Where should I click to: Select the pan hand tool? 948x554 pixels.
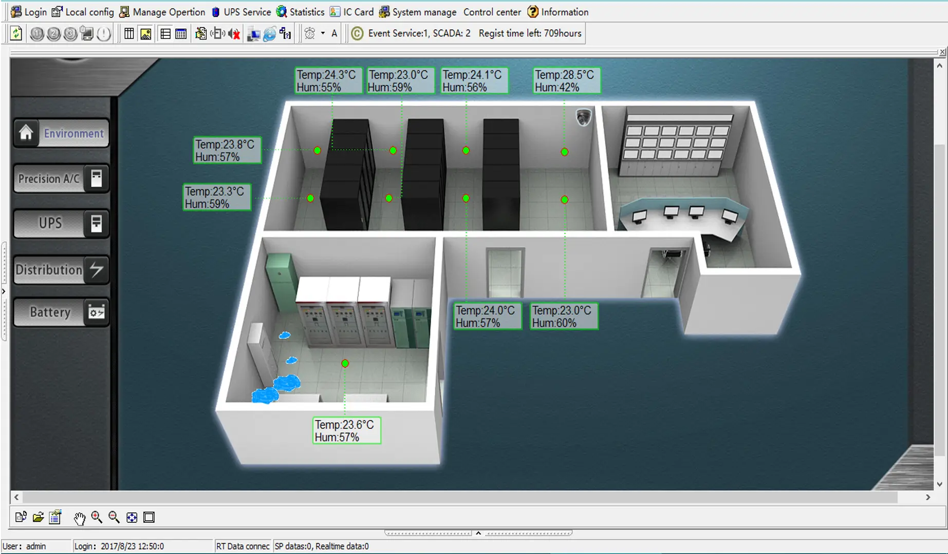[x=79, y=518]
